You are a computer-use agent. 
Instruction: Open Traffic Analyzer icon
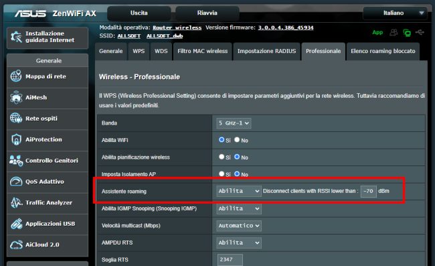pyautogui.click(x=16, y=203)
